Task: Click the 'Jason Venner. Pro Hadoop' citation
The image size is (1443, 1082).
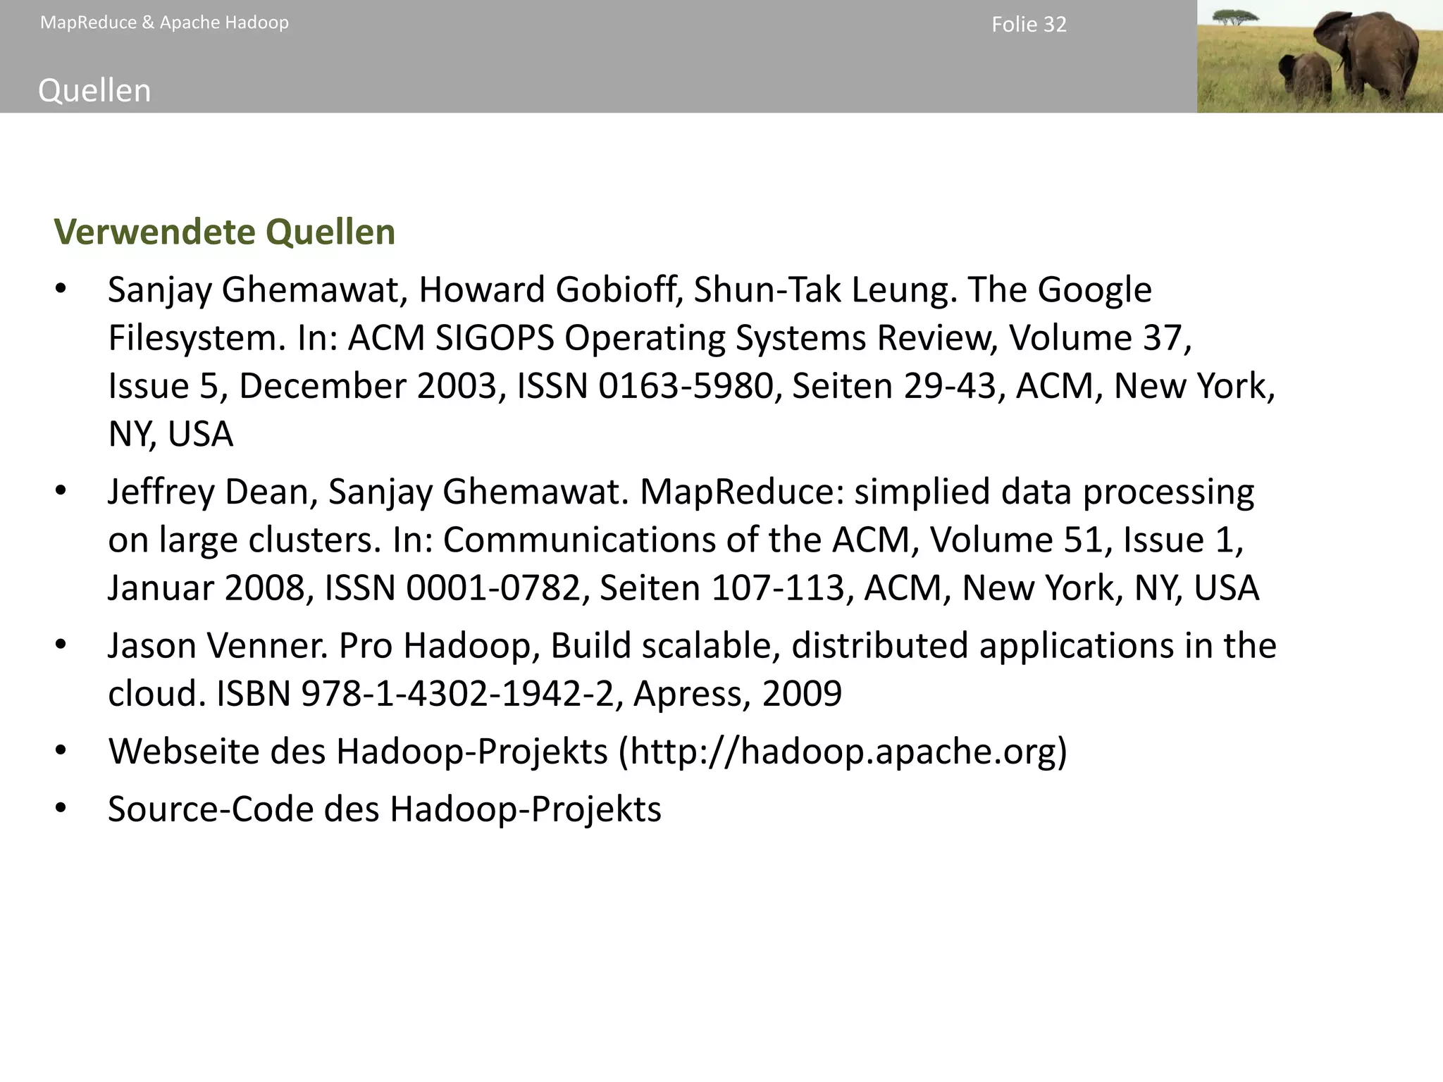Action: [x=691, y=669]
